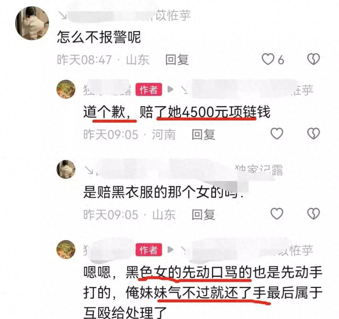Open author avatar beside 道个歉 reply

pos(66,89)
